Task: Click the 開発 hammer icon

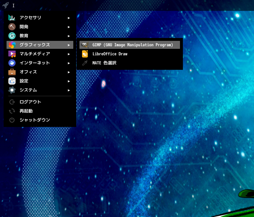Action: click(12, 27)
